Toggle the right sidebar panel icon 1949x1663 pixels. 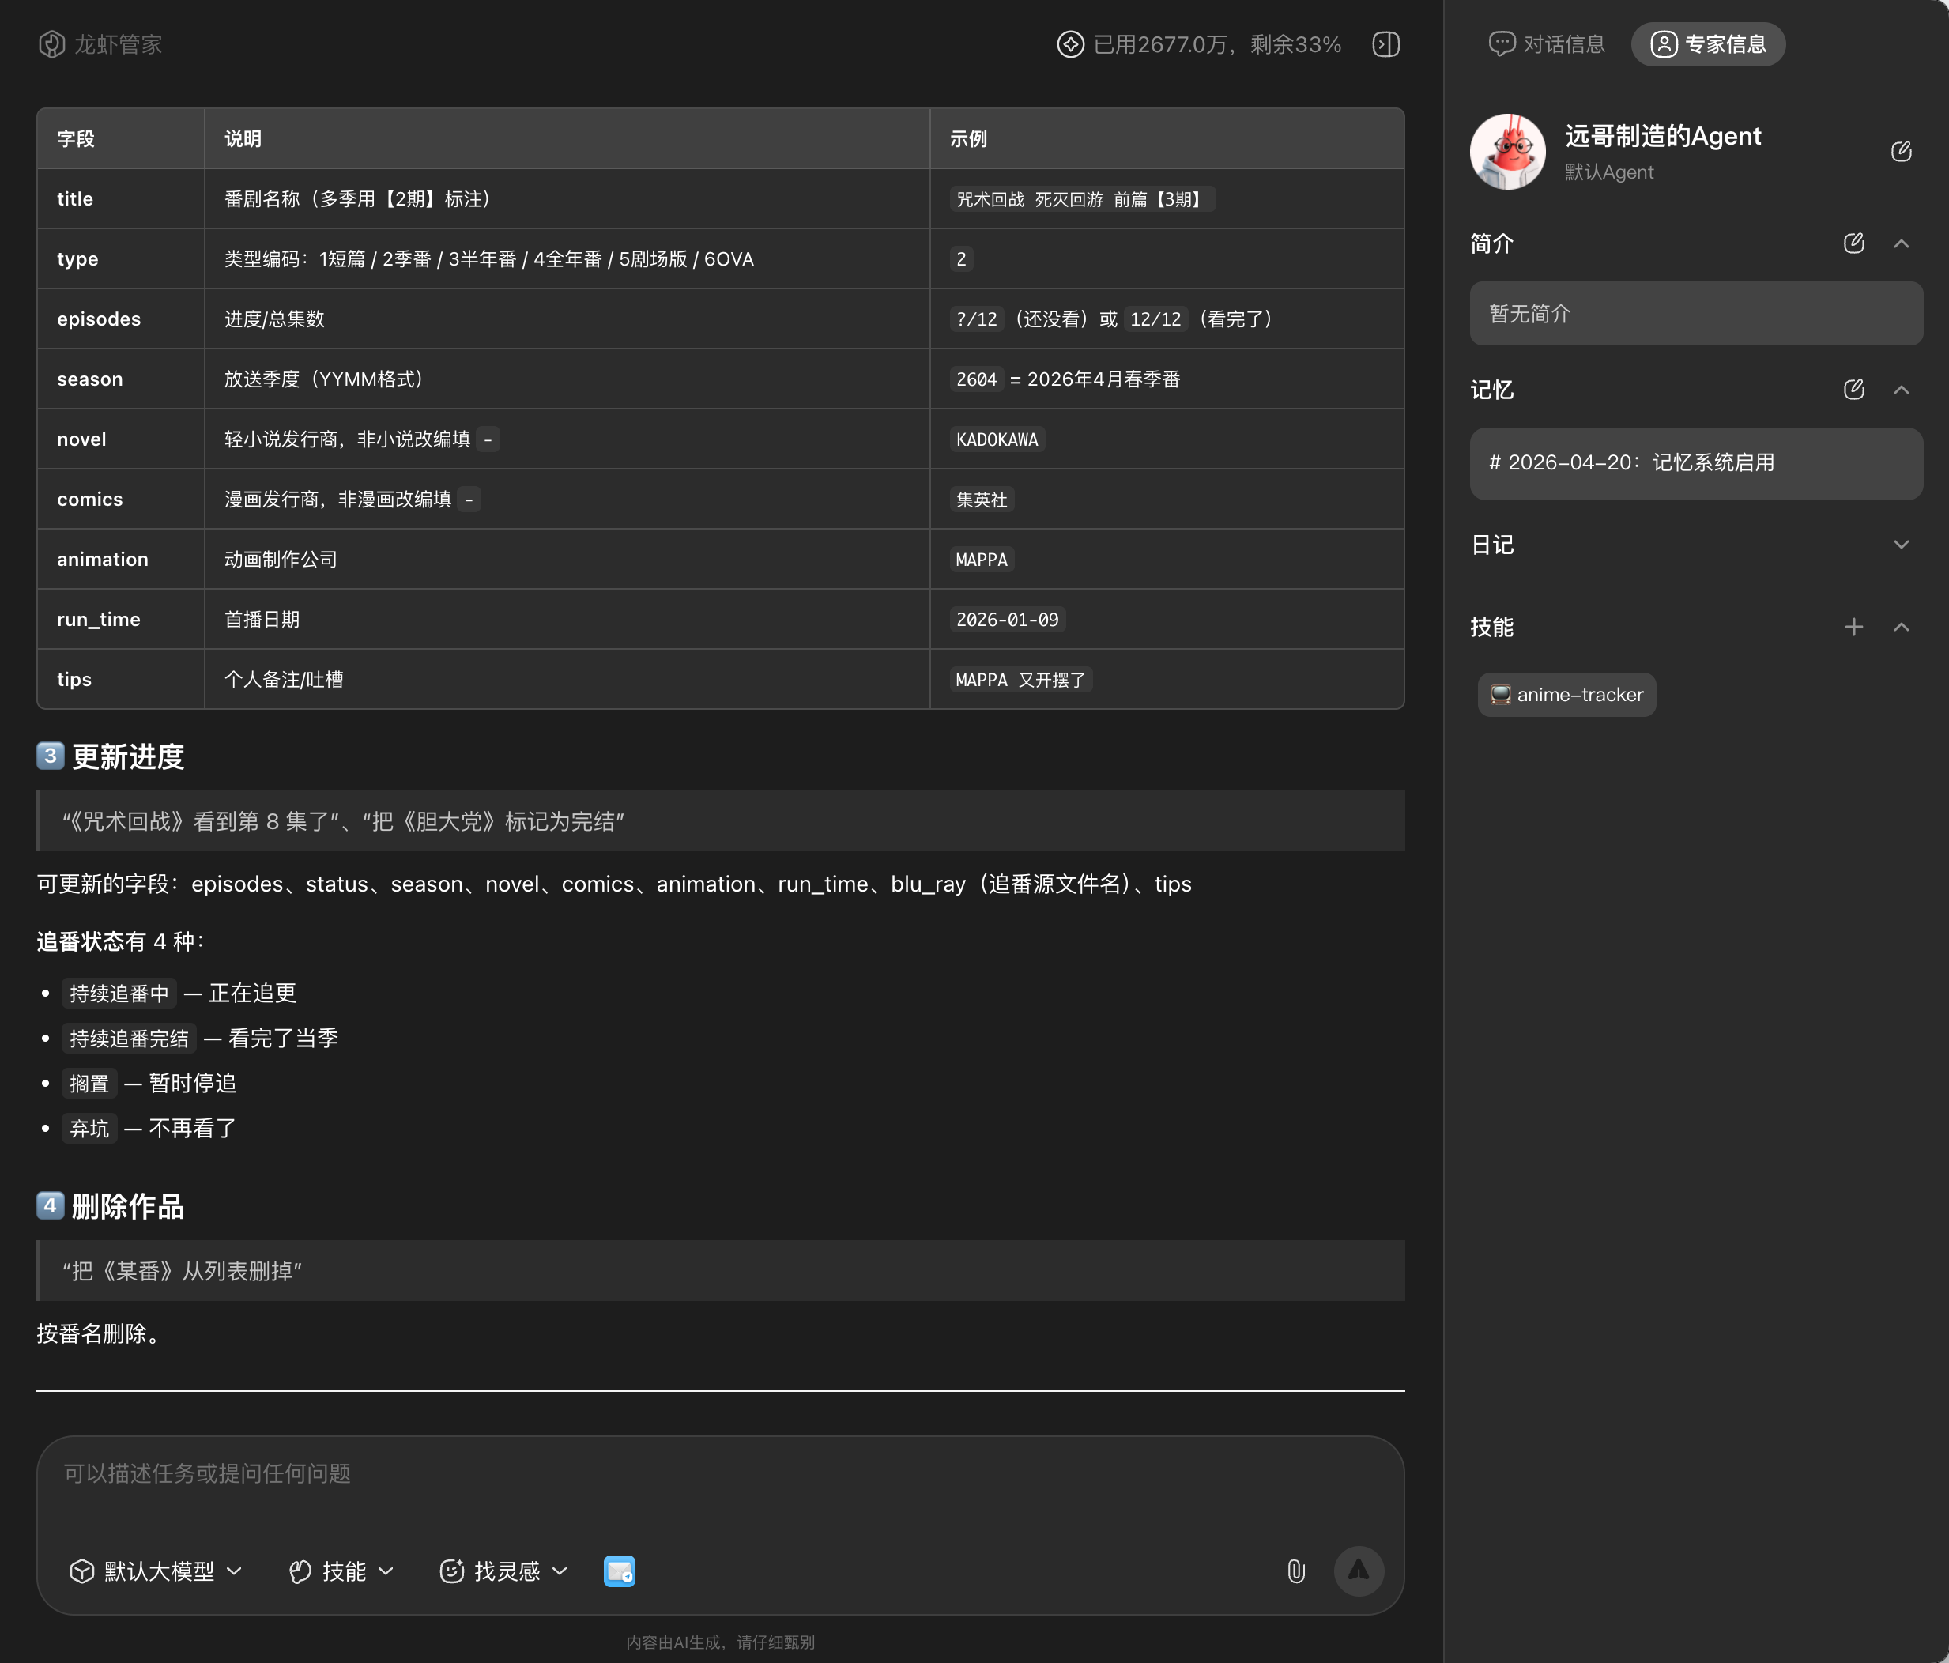point(1385,44)
